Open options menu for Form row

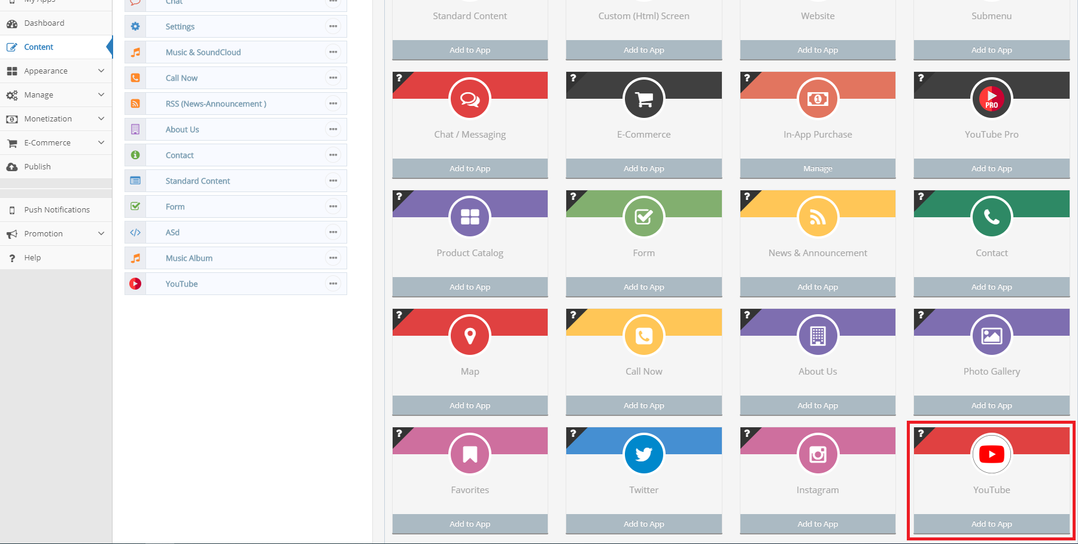point(333,206)
